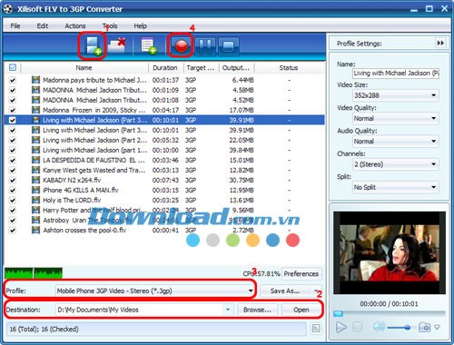Click the Browse... button
454x345 pixels.
pos(257,310)
